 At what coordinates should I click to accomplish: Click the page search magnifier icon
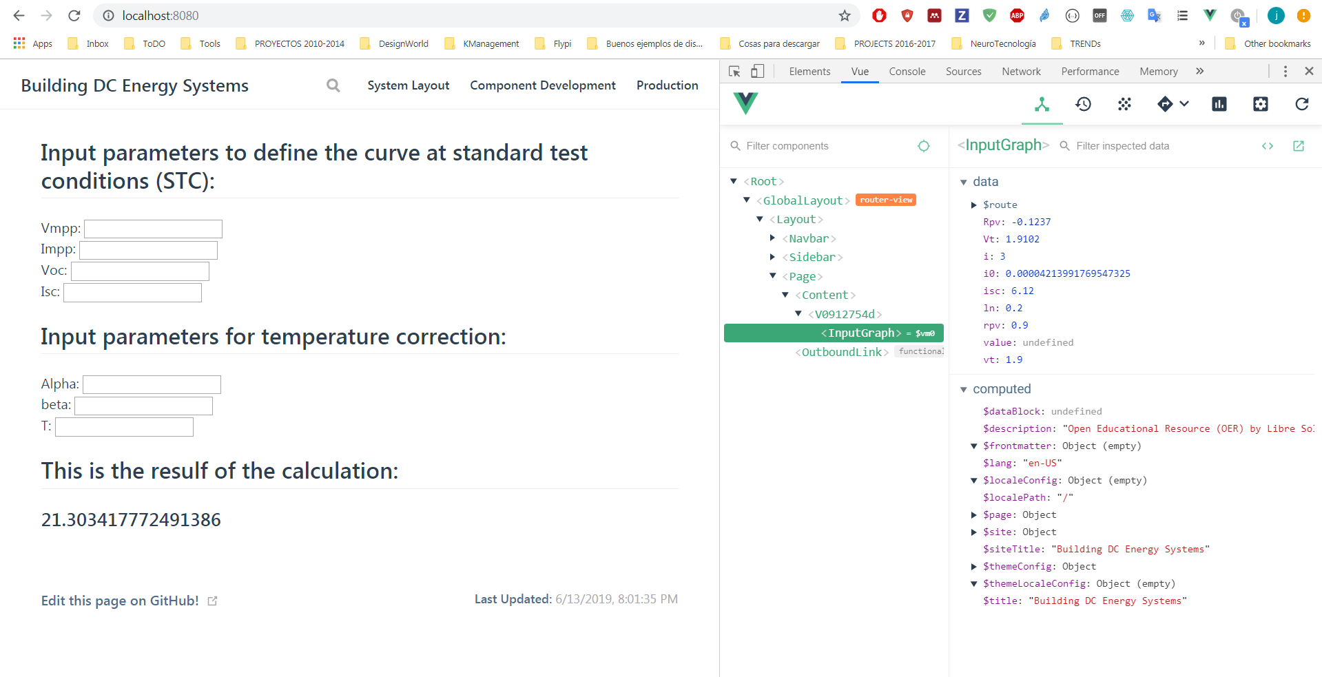tap(333, 85)
